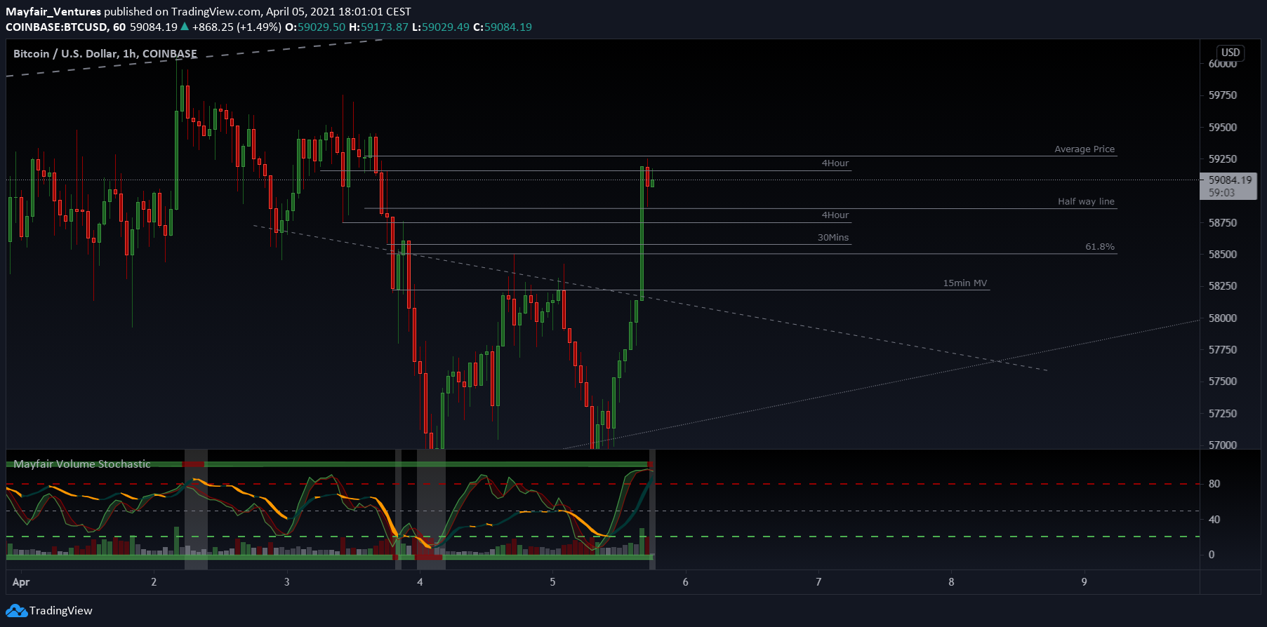
Task: Click date '9' on the time axis
Action: pos(1084,582)
